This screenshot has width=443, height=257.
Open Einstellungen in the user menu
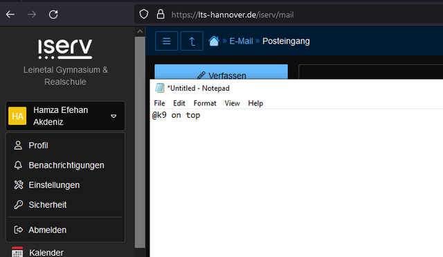(65, 185)
